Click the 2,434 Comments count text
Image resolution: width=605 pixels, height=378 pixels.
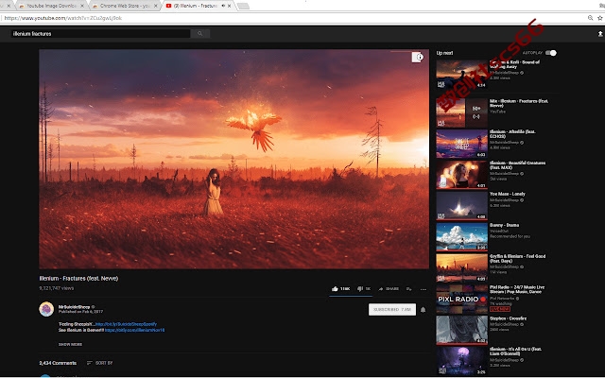(58, 363)
